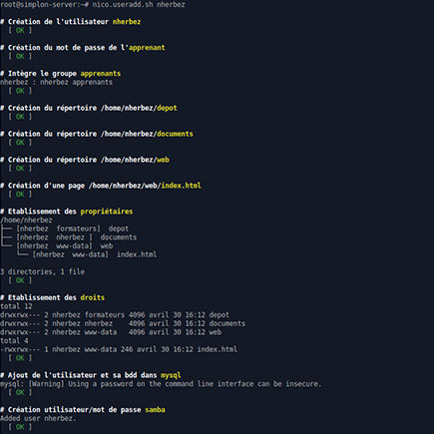Screen dimensions: 434x434
Task: Click the yellow word 'apprenants' in heading
Action: 101,74
